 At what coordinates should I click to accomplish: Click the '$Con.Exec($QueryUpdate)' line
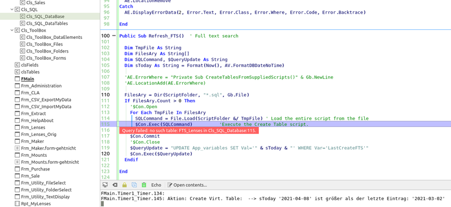[x=161, y=154]
